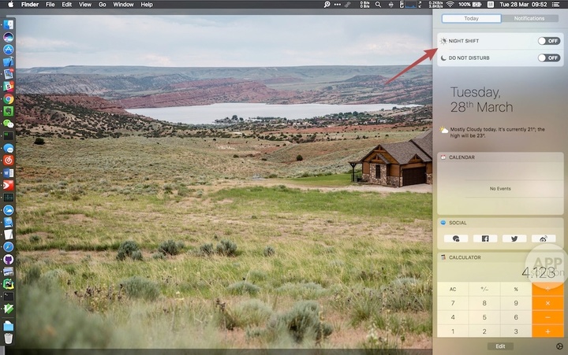Click the Edit button below the widgets
568x355 pixels.
click(500, 346)
